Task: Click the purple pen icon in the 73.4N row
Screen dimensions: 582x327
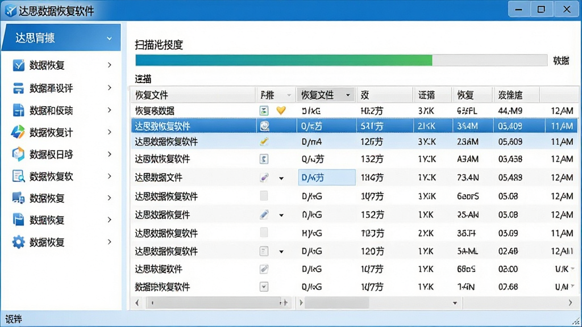Action: pos(264,178)
